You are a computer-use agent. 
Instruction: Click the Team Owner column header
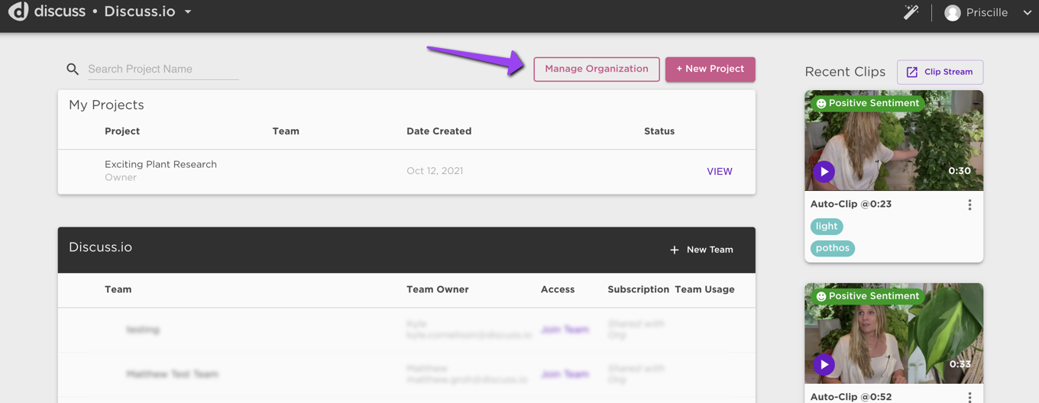click(x=438, y=289)
